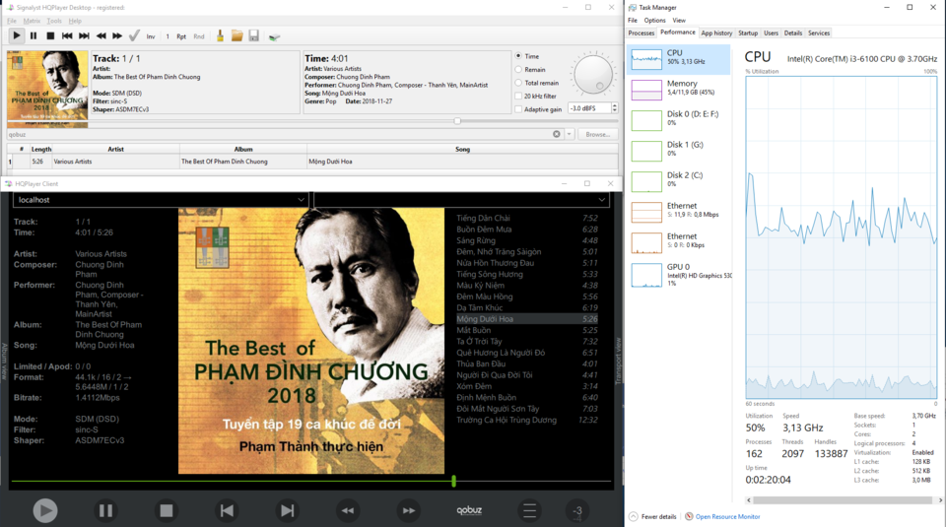Select the Remain time radio button
This screenshot has width=946, height=527.
(518, 69)
